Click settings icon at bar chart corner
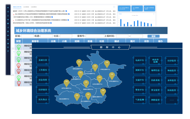 (x=154, y=14)
